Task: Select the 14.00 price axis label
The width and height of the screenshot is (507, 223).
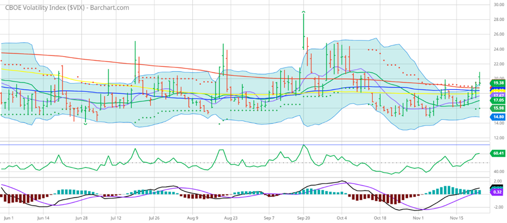Action: [x=498, y=123]
